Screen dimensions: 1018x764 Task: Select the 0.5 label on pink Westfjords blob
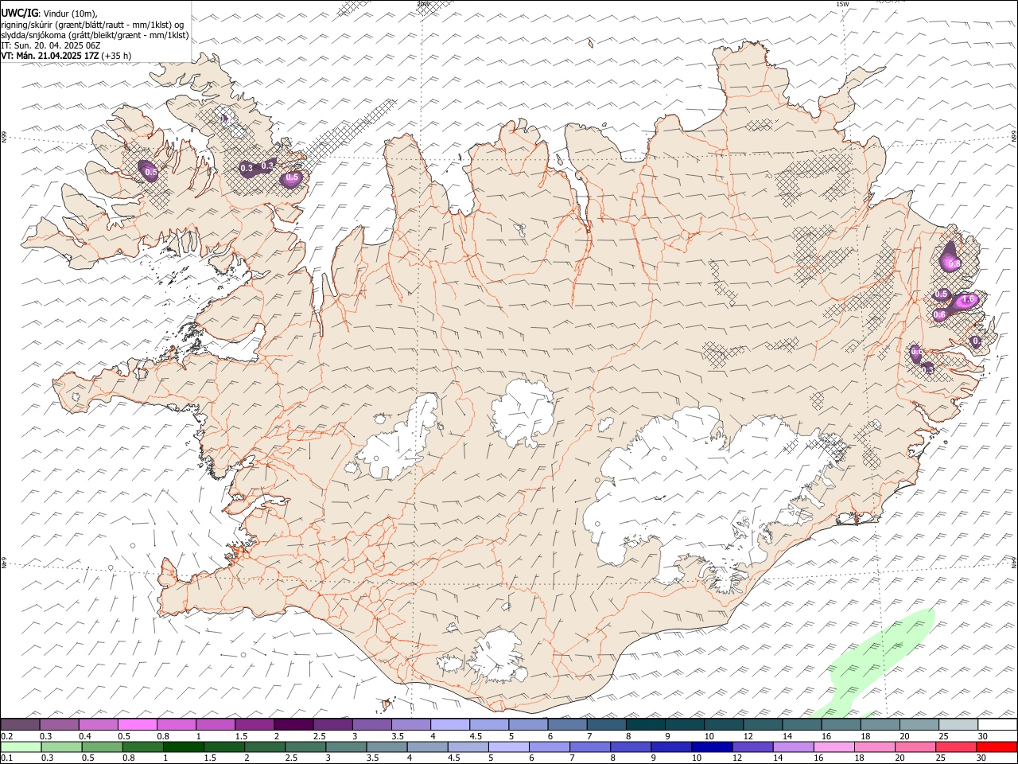pos(292,177)
